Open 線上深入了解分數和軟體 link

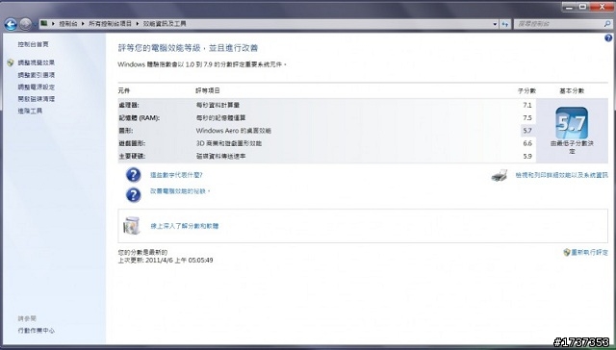185,226
